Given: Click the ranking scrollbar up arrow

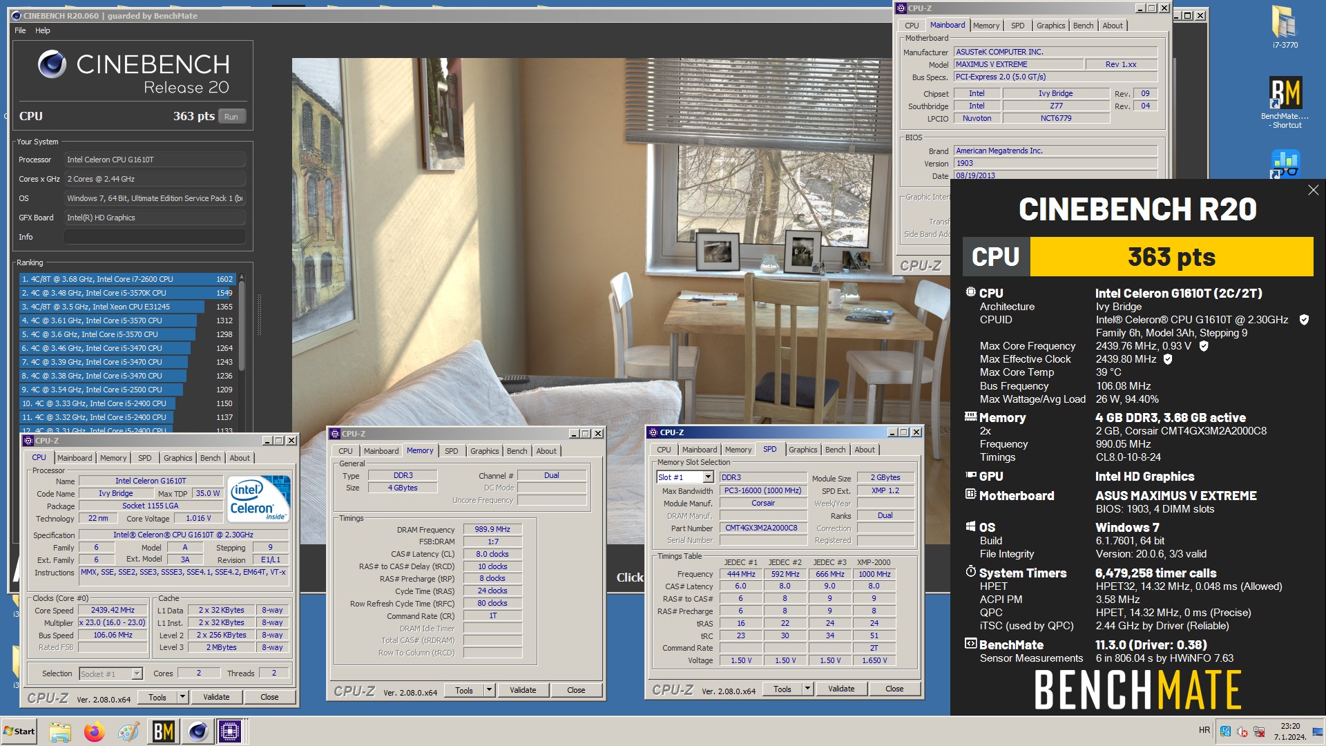Looking at the screenshot, I should [x=241, y=276].
